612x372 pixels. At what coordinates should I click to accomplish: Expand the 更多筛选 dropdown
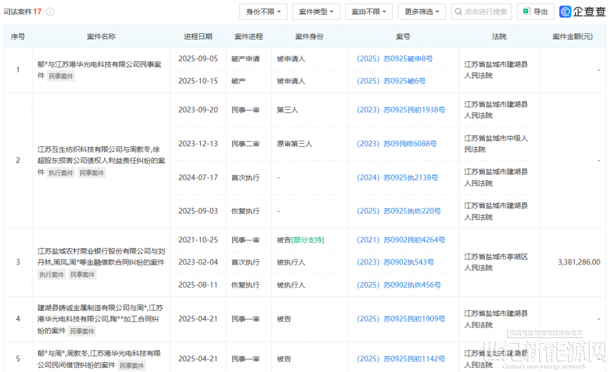pos(422,12)
